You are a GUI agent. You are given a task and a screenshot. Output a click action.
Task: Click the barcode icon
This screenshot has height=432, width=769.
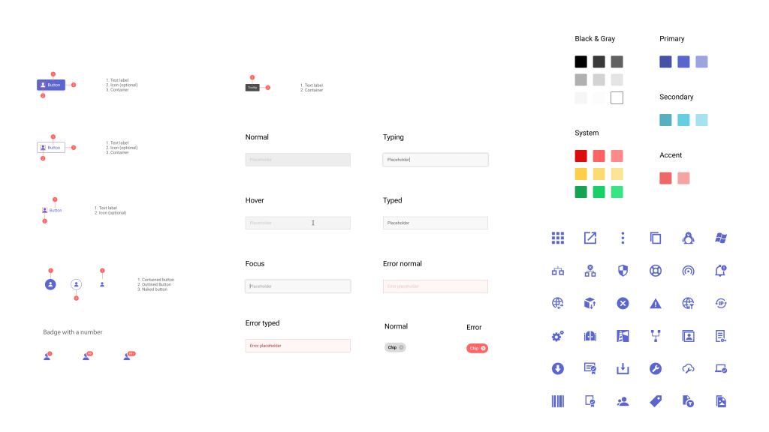point(557,401)
